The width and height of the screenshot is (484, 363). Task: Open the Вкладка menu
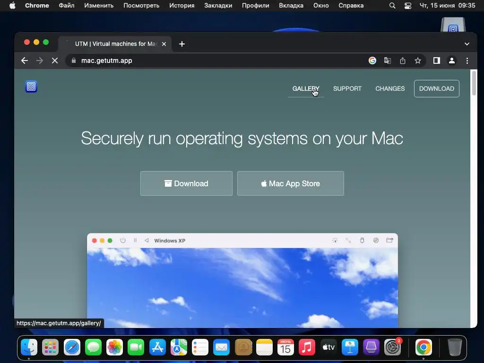291,6
